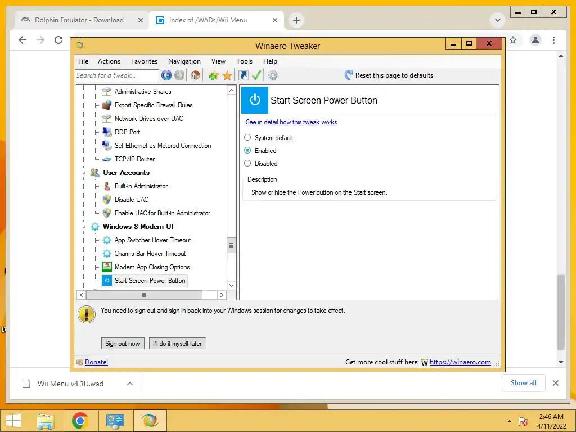Image resolution: width=576 pixels, height=432 pixels.
Task: Open Chrome tab search dropdown arrow
Action: click(498, 20)
